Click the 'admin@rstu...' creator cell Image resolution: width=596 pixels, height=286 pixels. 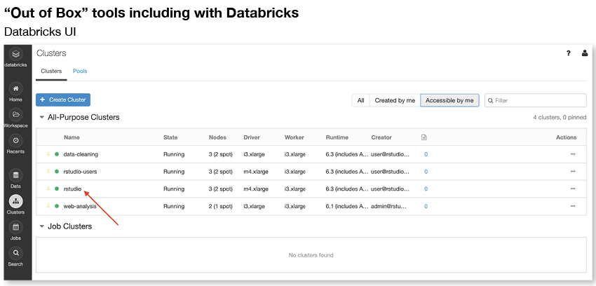point(389,206)
